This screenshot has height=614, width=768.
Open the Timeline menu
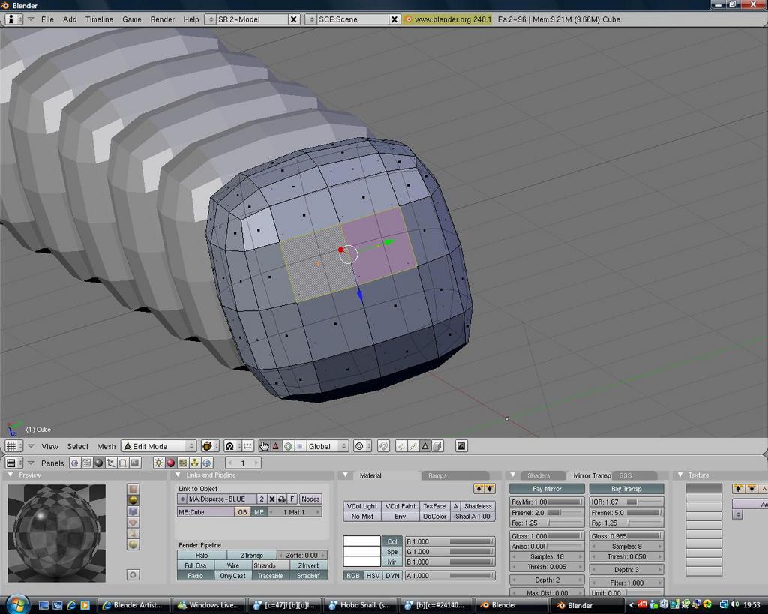[99, 19]
